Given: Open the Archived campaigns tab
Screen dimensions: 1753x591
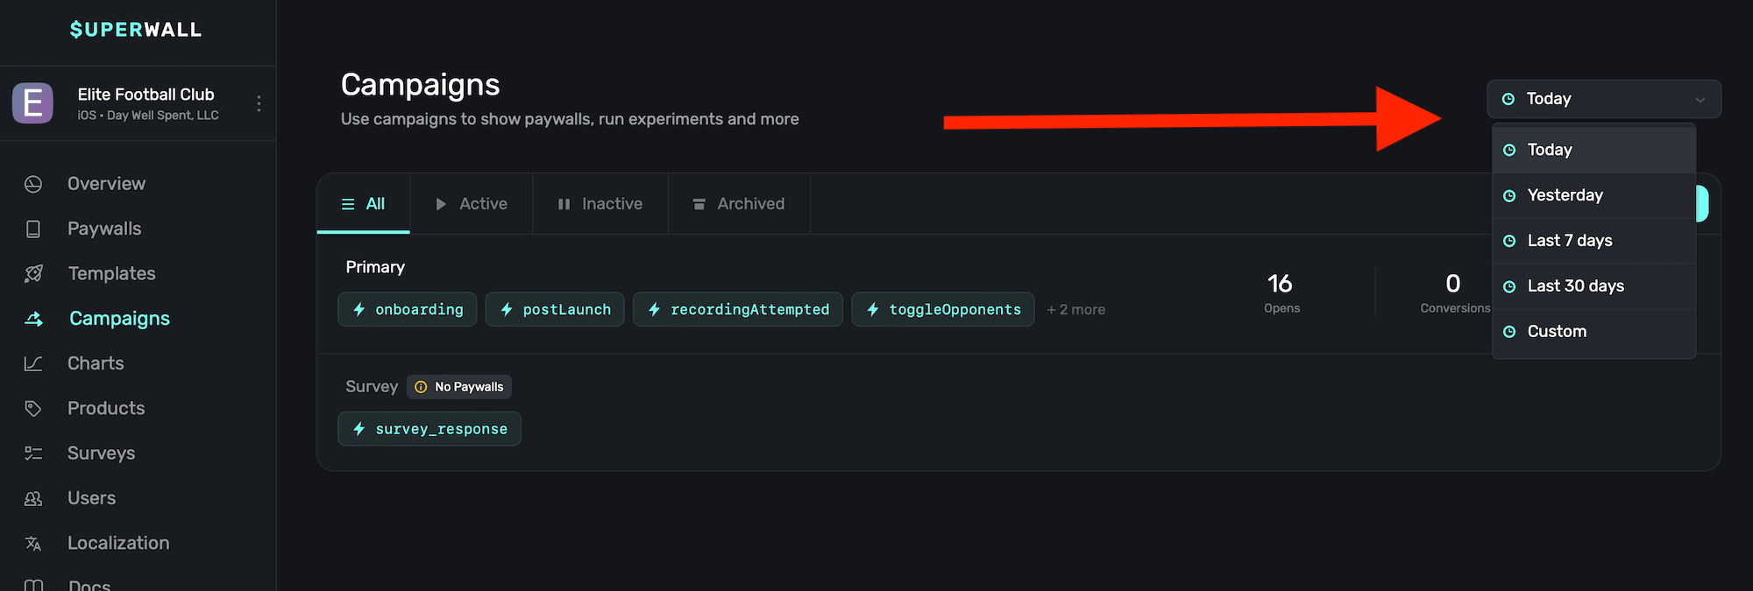Looking at the screenshot, I should point(739,204).
